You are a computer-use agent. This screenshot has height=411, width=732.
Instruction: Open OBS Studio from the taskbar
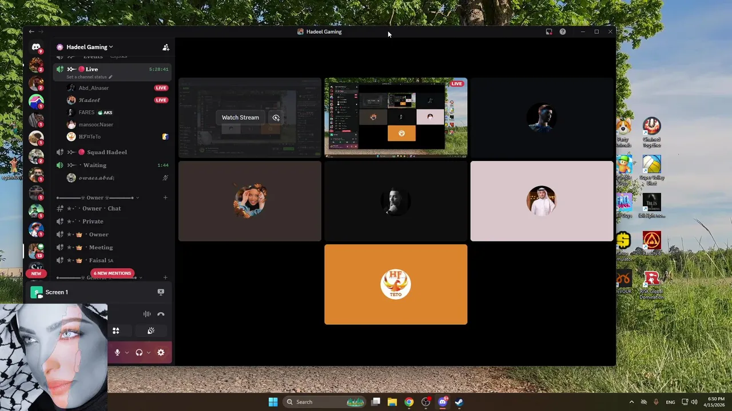425,402
